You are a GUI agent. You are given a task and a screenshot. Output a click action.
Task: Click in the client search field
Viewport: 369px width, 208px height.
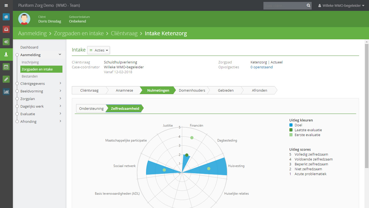coord(285,5)
